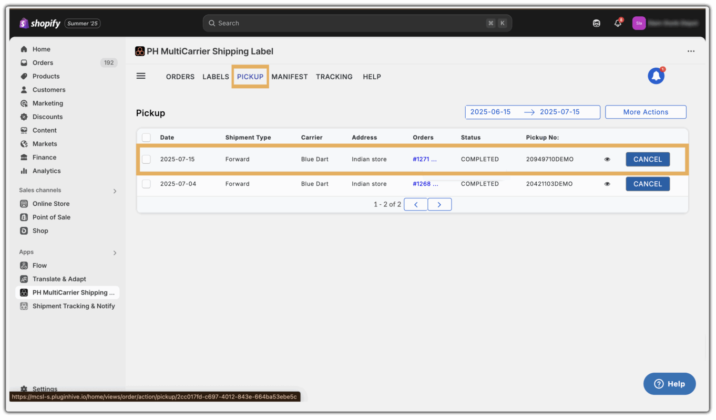Click the Date column header
716x420 pixels.
167,138
